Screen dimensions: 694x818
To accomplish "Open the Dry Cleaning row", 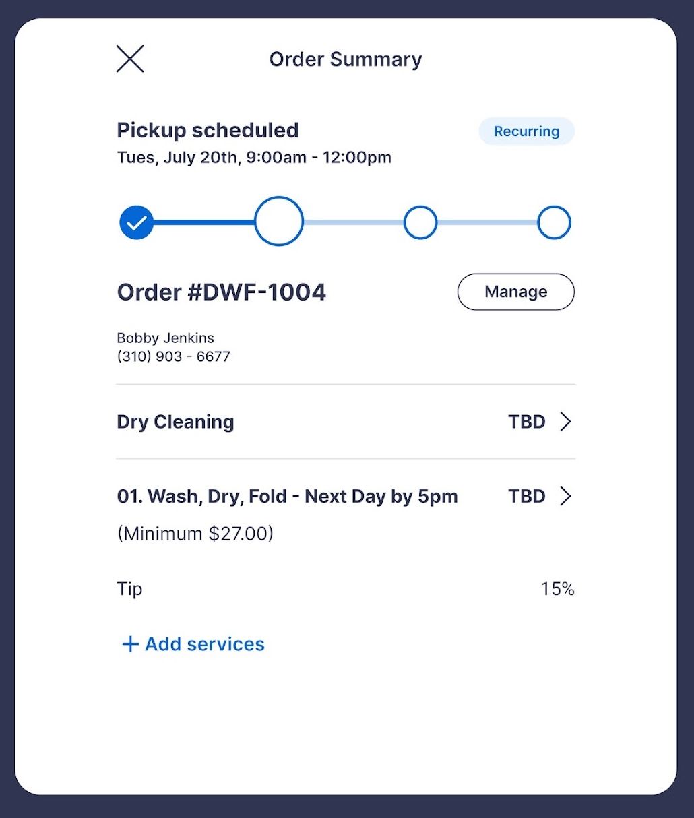I will click(x=346, y=422).
